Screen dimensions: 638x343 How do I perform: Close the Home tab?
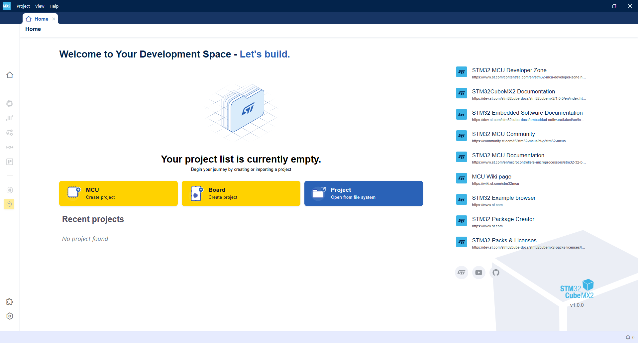click(x=54, y=19)
